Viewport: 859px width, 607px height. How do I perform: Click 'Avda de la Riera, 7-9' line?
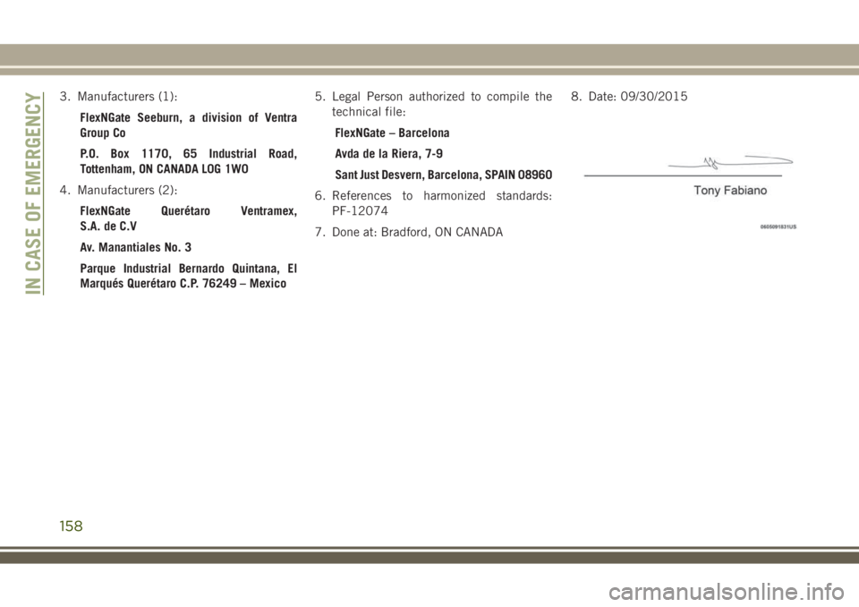(x=388, y=154)
